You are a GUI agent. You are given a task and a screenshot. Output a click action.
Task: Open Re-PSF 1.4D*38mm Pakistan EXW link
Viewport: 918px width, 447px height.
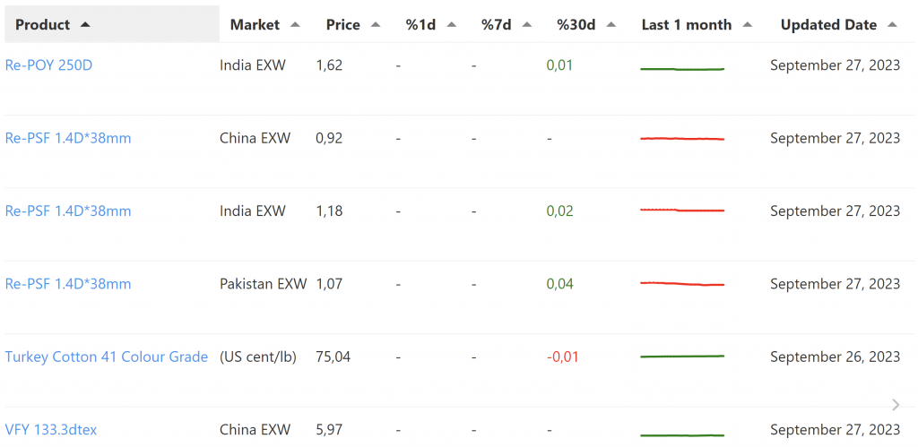(68, 284)
